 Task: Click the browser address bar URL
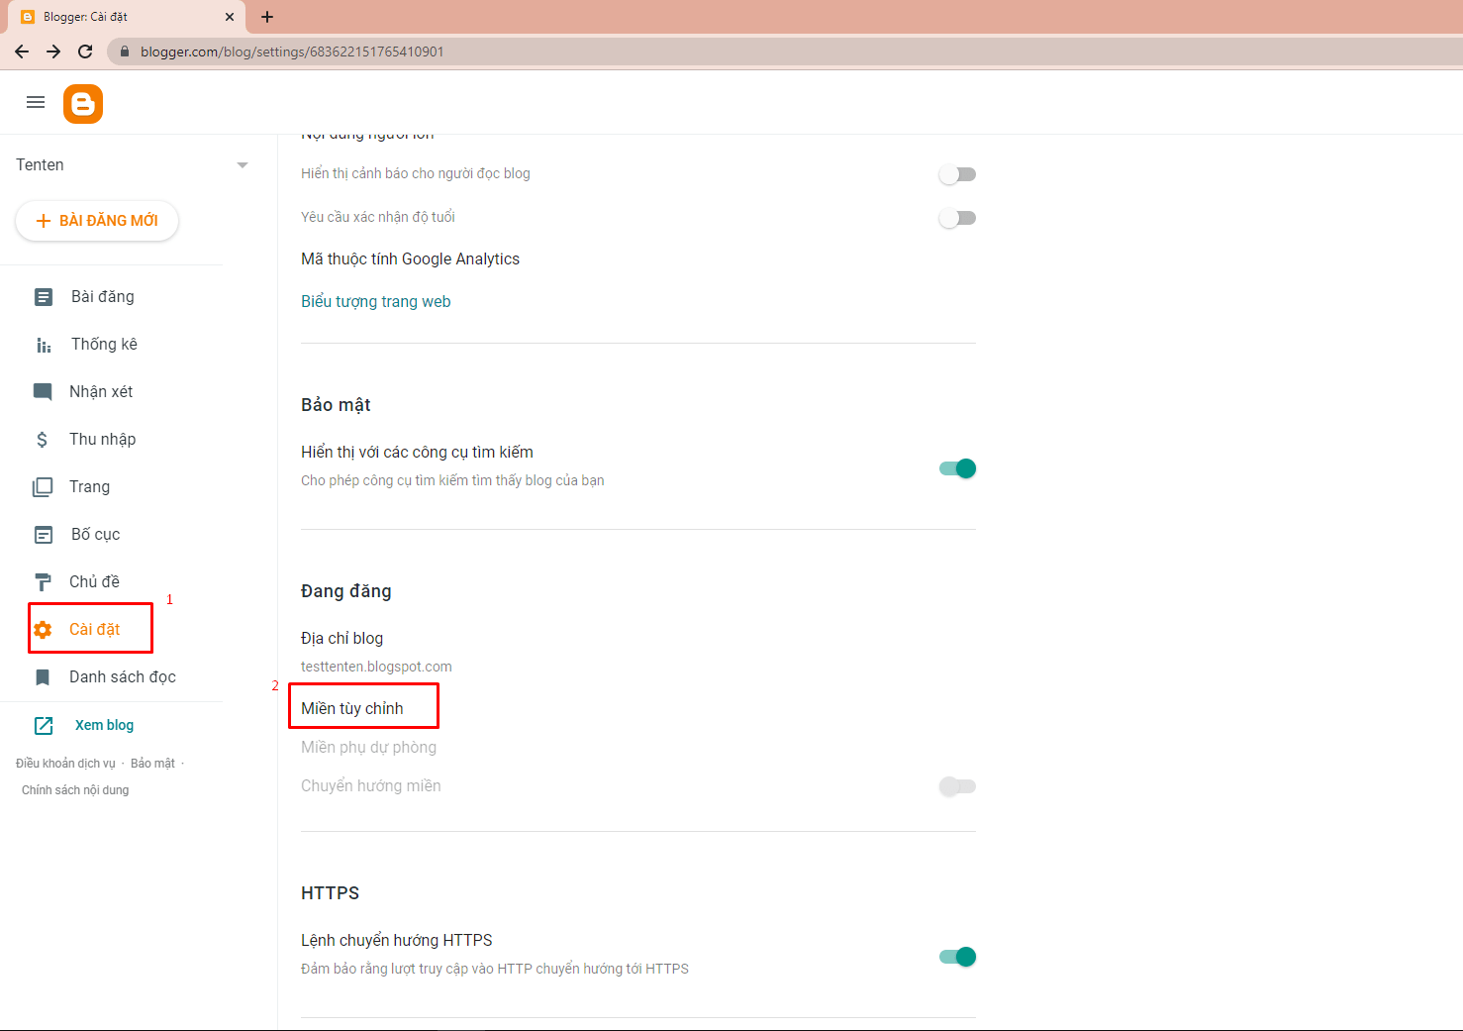tap(292, 52)
